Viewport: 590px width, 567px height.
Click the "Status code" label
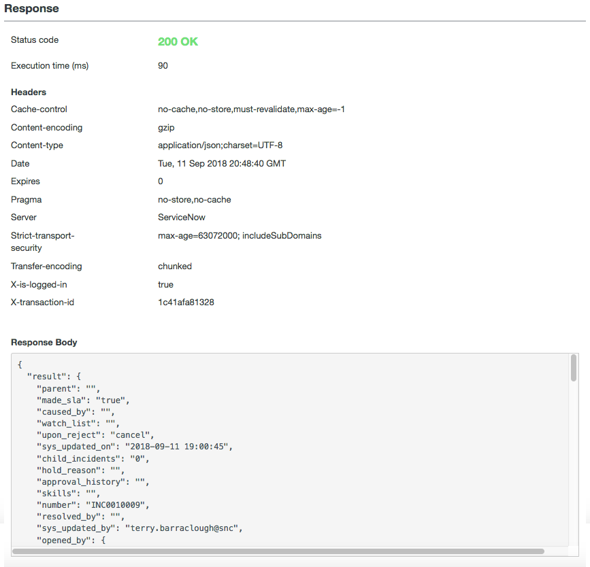[35, 40]
